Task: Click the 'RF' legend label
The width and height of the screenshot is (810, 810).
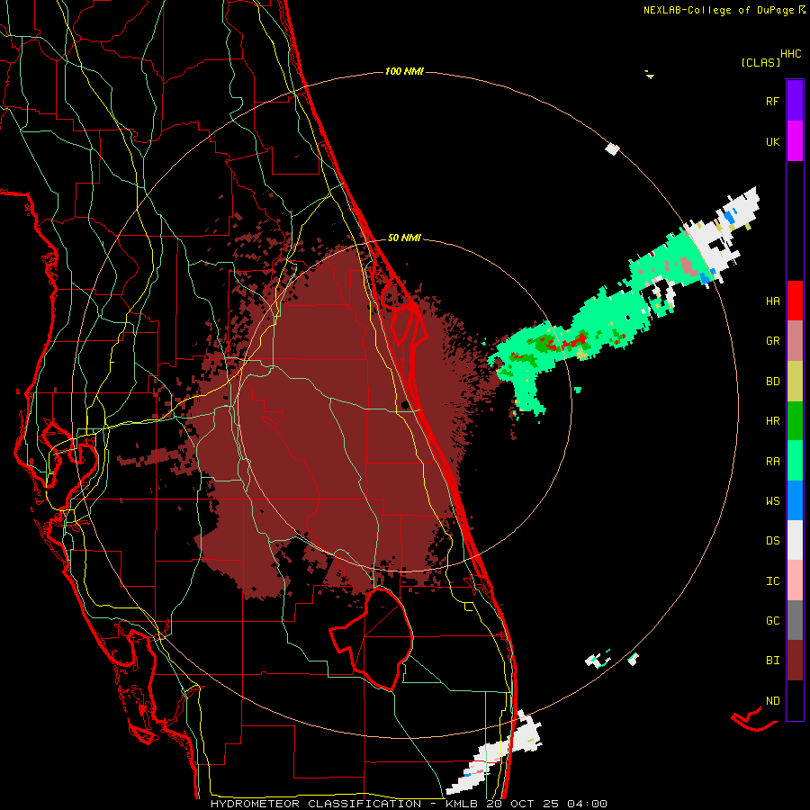Action: [x=772, y=101]
